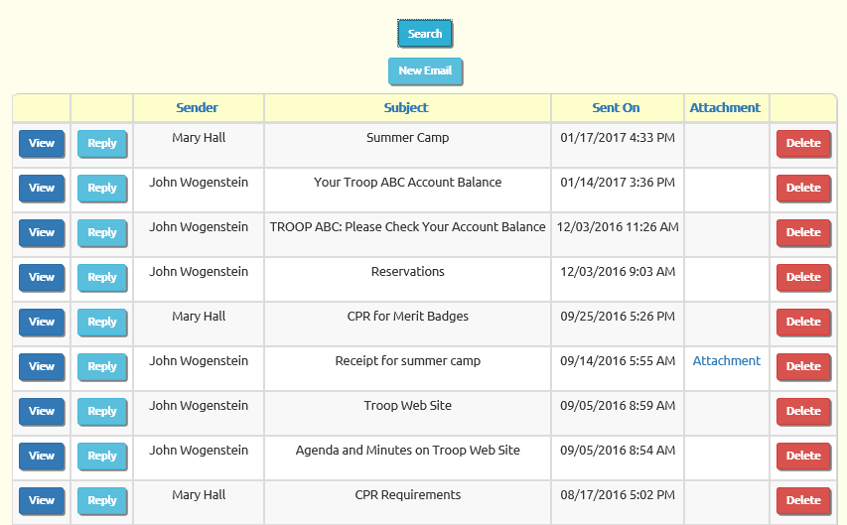Sort by Sender column header
This screenshot has width=847, height=525.
[x=198, y=107]
